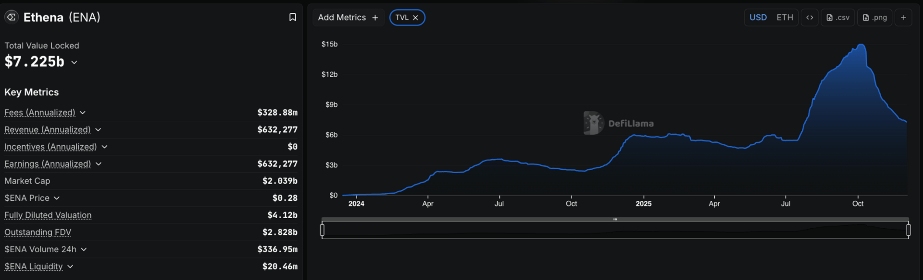Click the Fully Diluted Valuation label
Viewport: 923px width, 280px height.
[48, 215]
